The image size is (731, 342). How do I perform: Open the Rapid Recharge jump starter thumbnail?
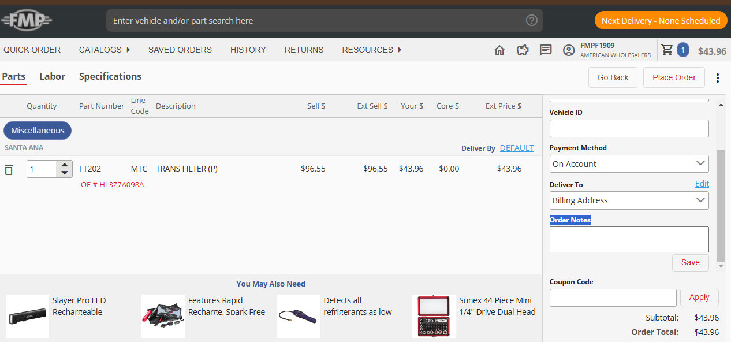163,316
